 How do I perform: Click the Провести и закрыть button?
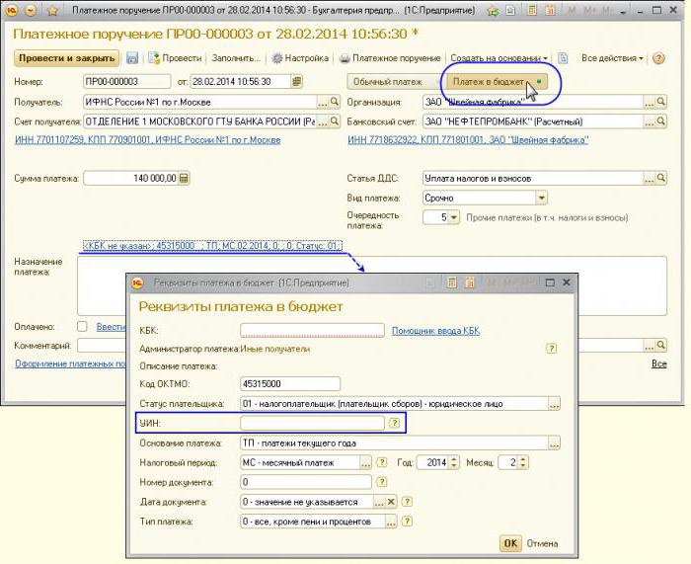click(x=67, y=58)
